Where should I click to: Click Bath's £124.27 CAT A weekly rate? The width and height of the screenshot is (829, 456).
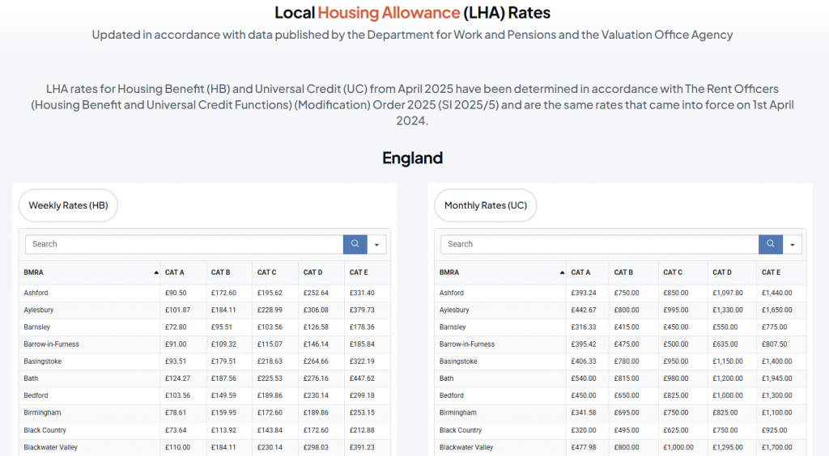pos(177,378)
